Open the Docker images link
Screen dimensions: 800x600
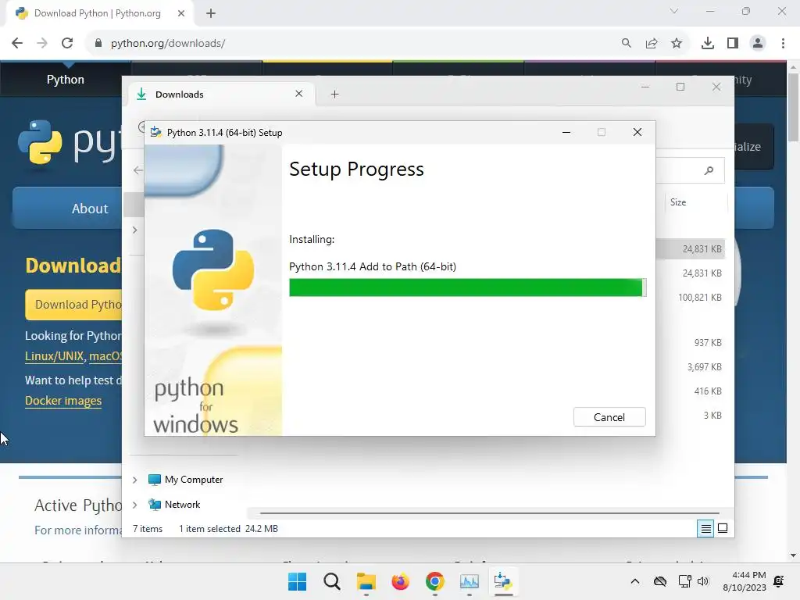pyautogui.click(x=63, y=401)
